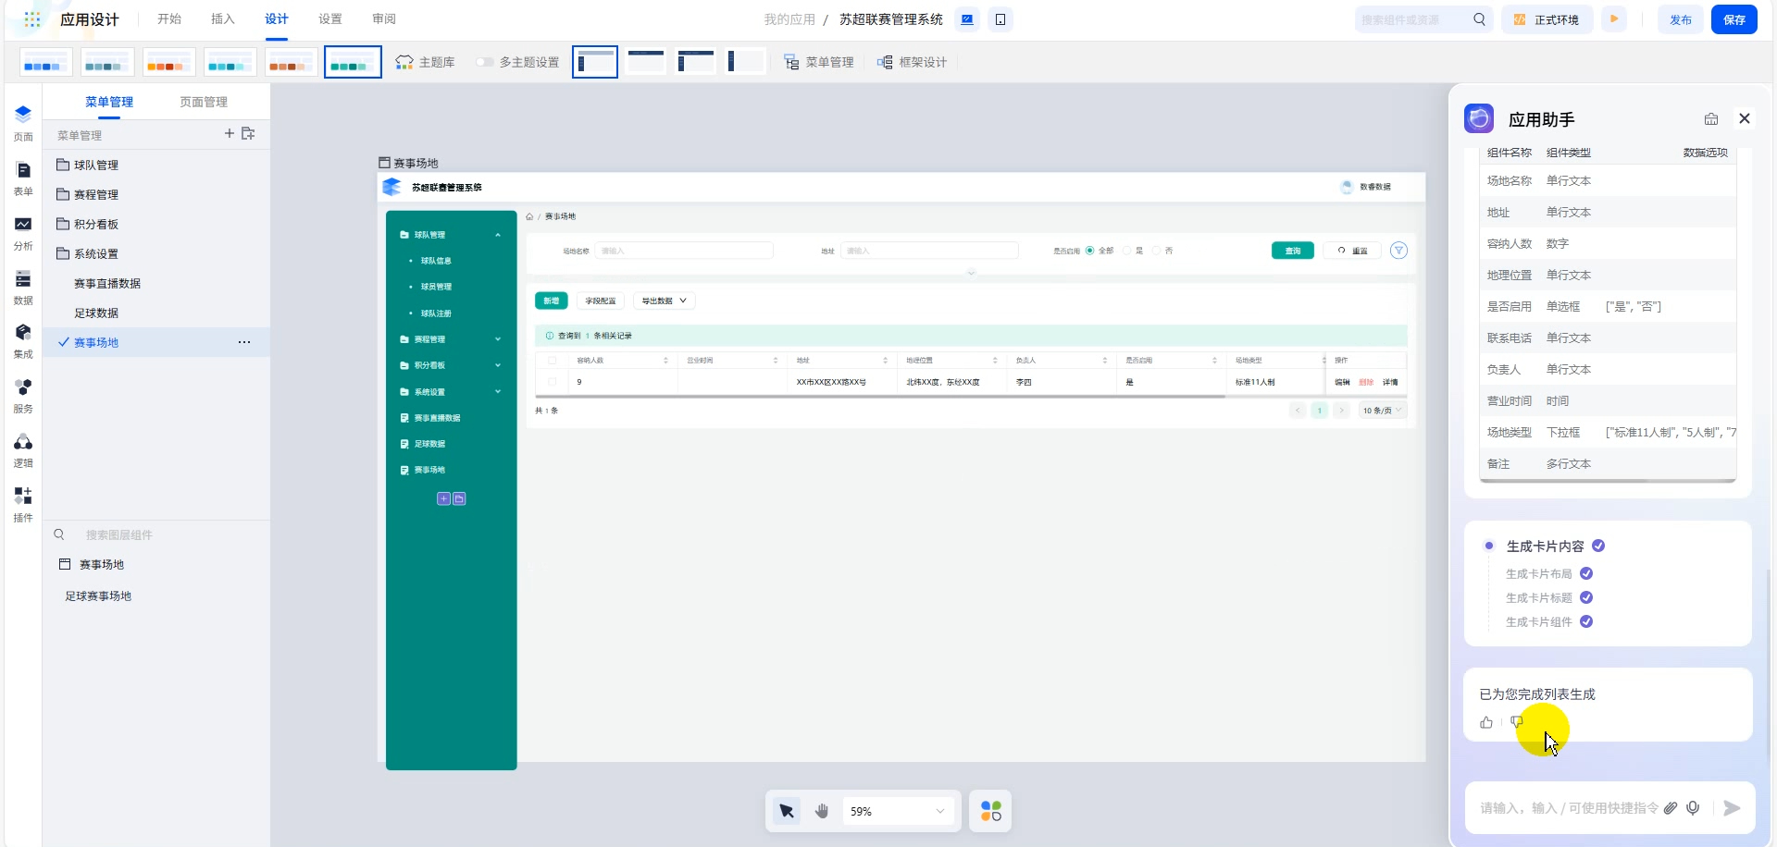Switch to the 页面管理 tab

[x=204, y=102]
